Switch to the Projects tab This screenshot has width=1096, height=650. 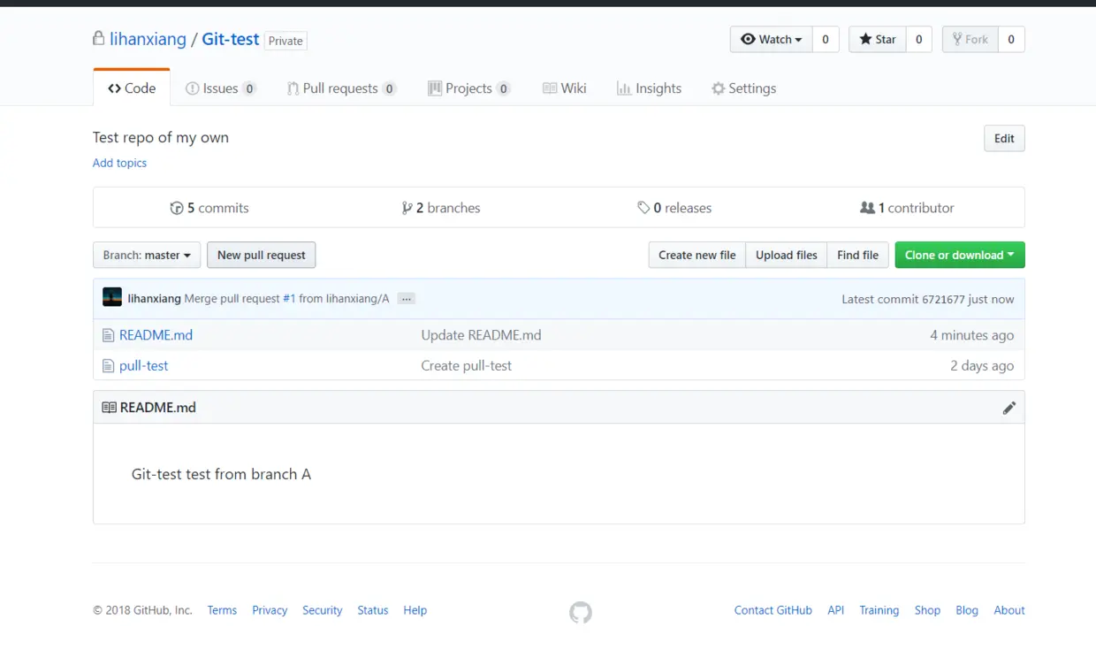point(468,88)
